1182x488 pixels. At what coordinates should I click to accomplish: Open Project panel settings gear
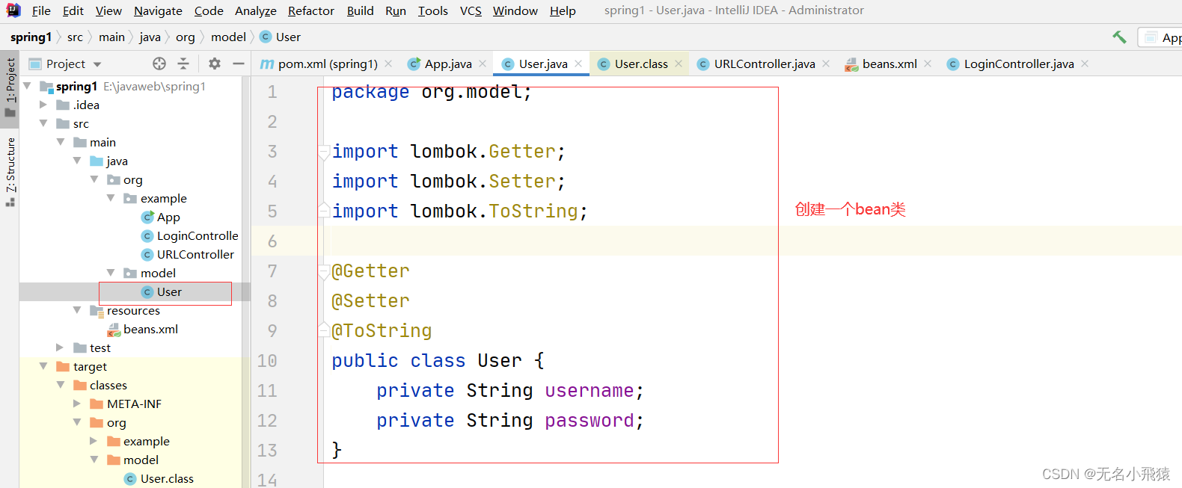tap(215, 64)
